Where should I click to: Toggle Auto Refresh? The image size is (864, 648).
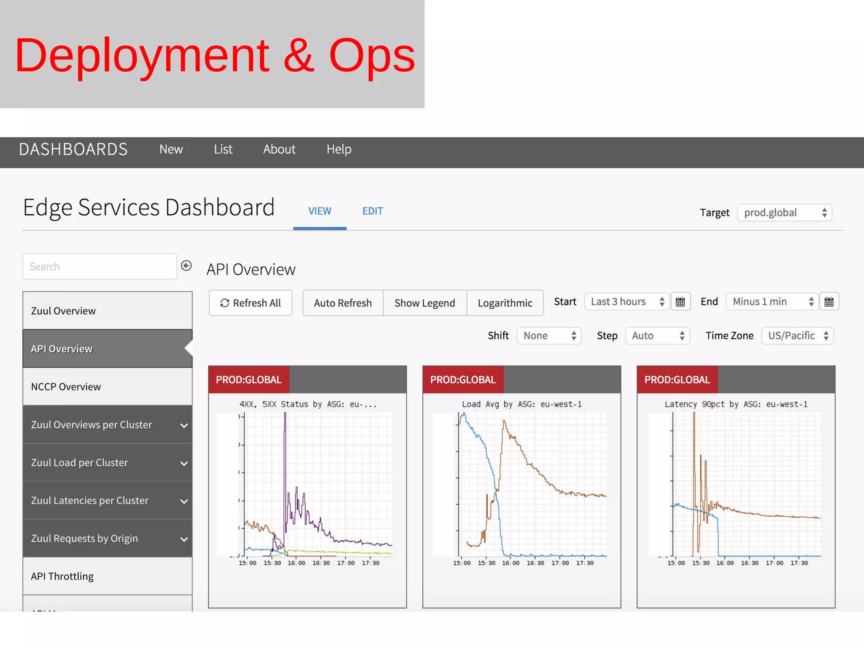(343, 303)
